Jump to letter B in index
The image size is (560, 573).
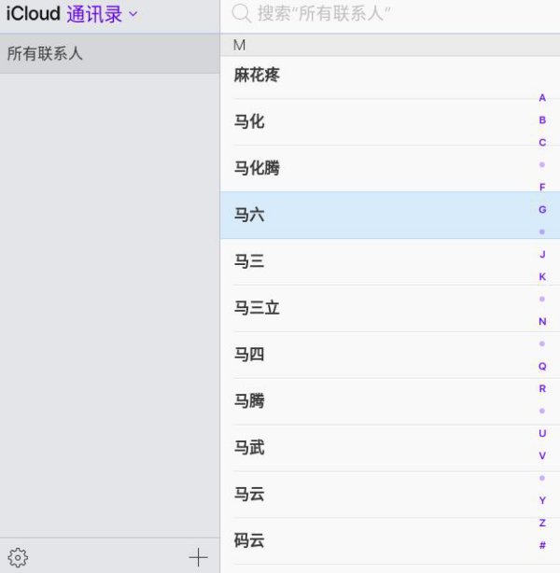542,119
